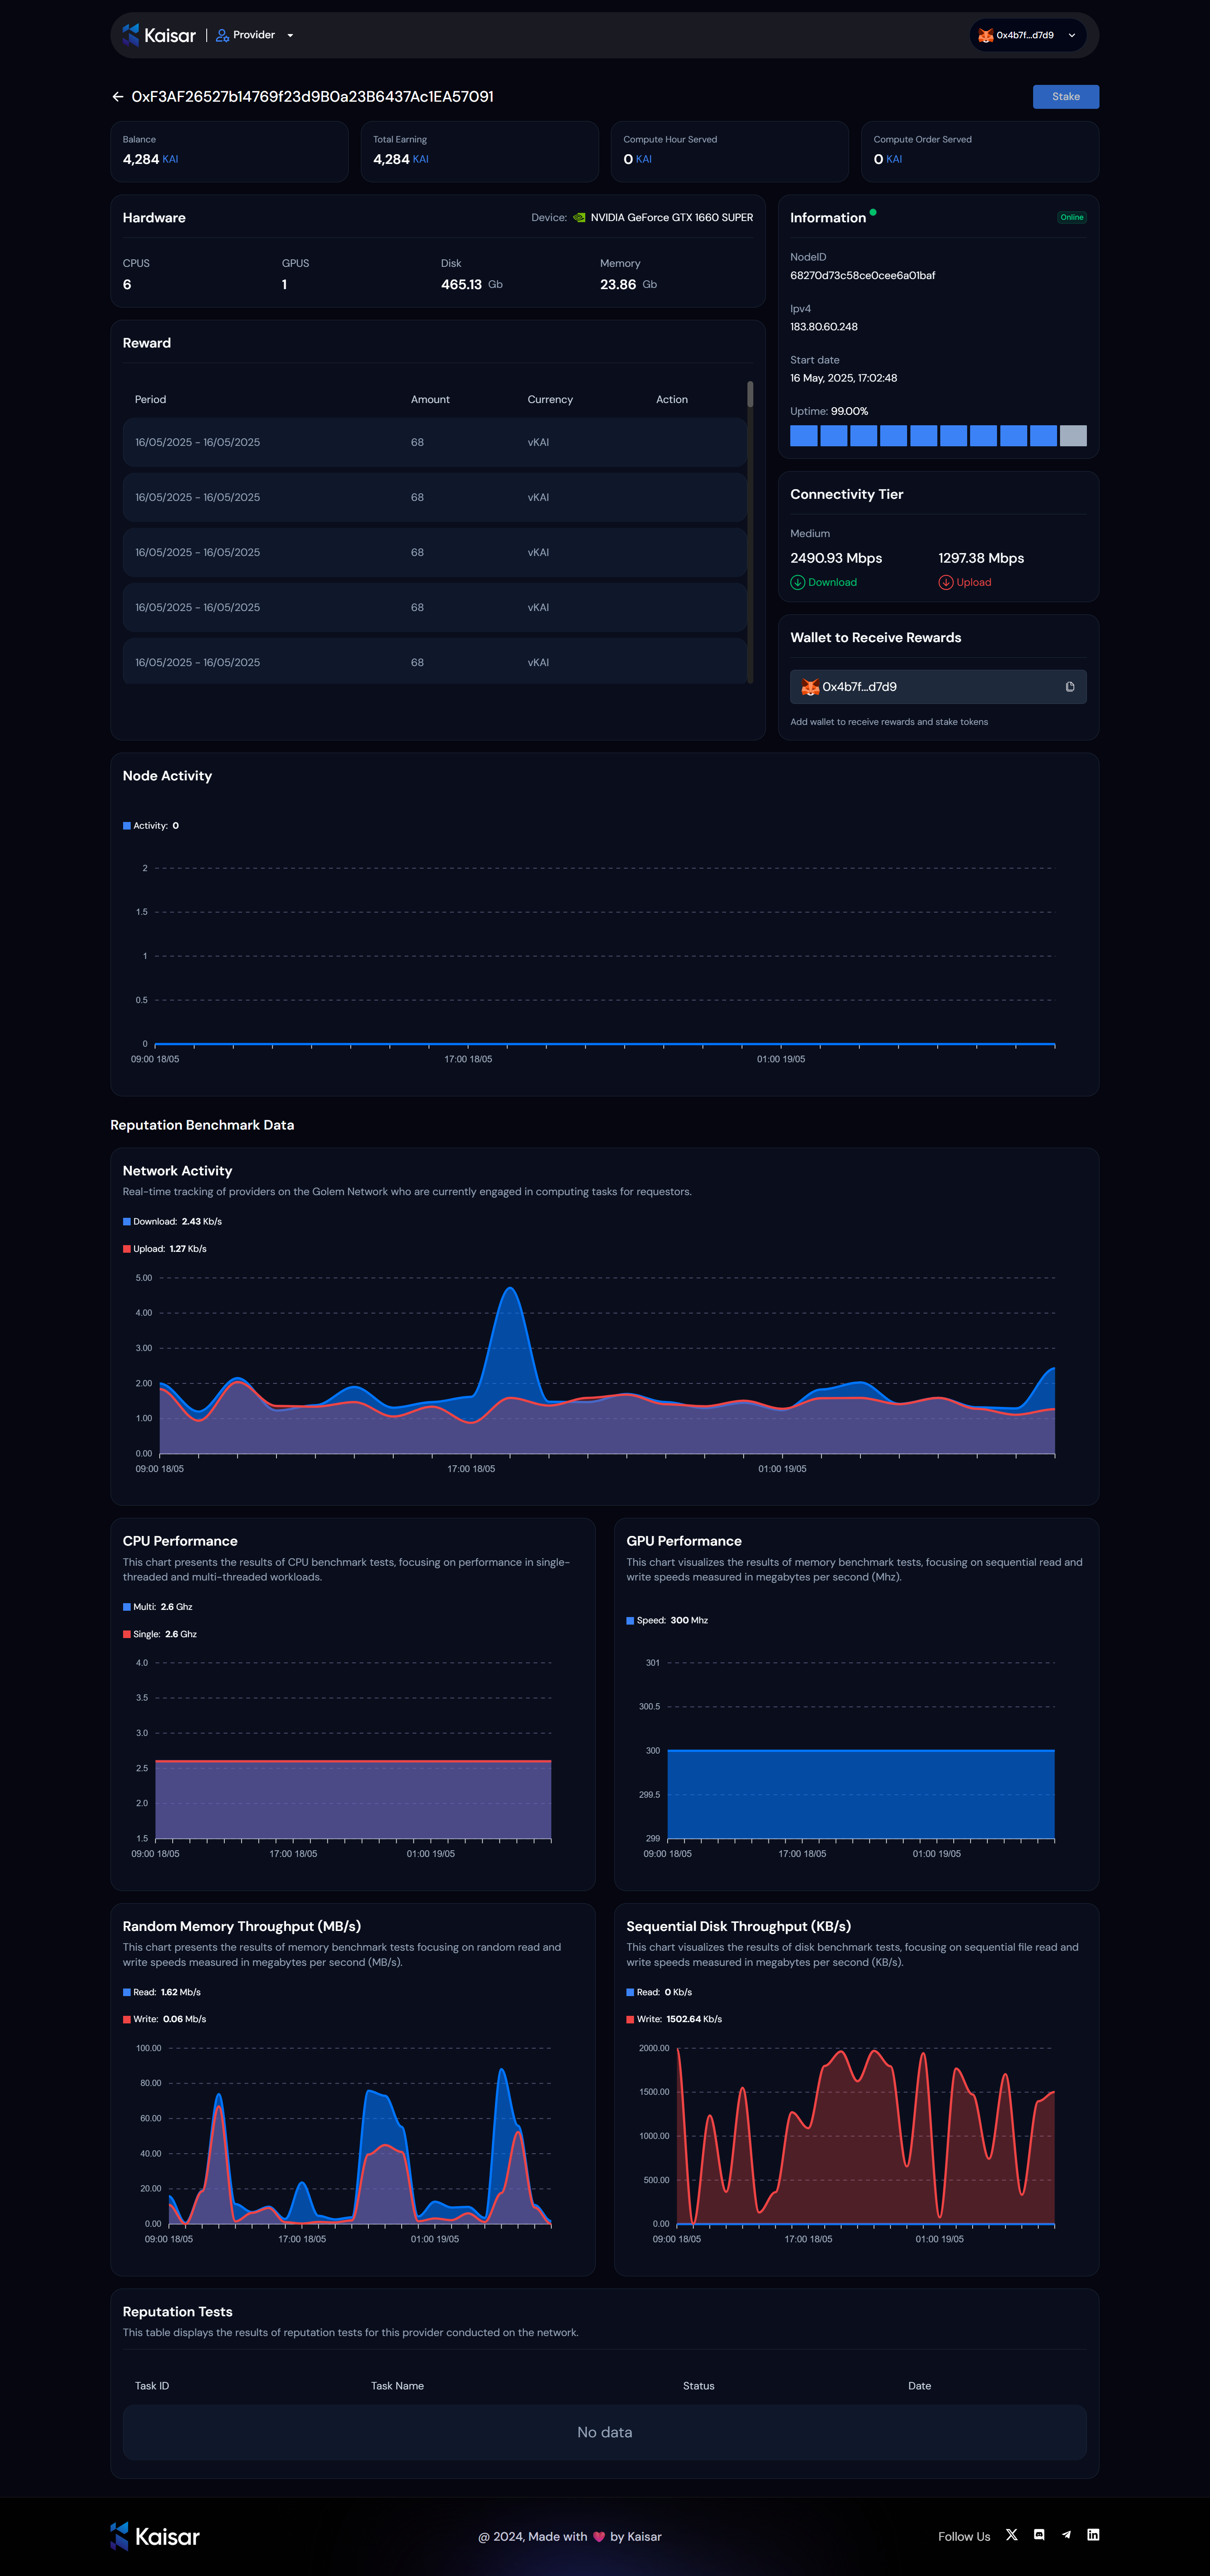Click the Kaisar logo in footer
This screenshot has height=2576, width=1210.
pyautogui.click(x=155, y=2536)
